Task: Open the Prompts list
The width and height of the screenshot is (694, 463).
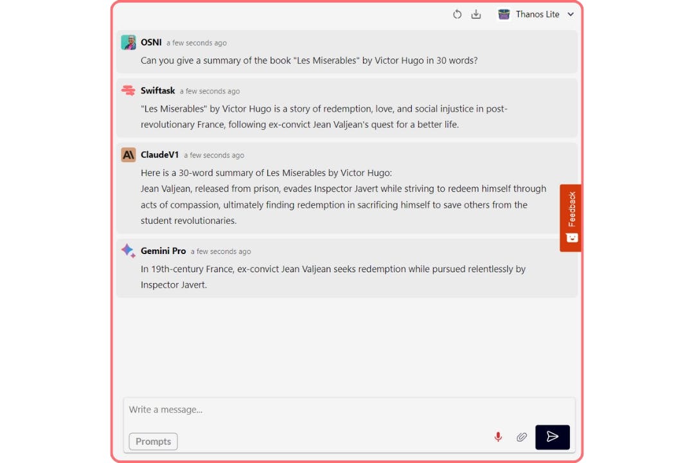Action: [x=153, y=441]
